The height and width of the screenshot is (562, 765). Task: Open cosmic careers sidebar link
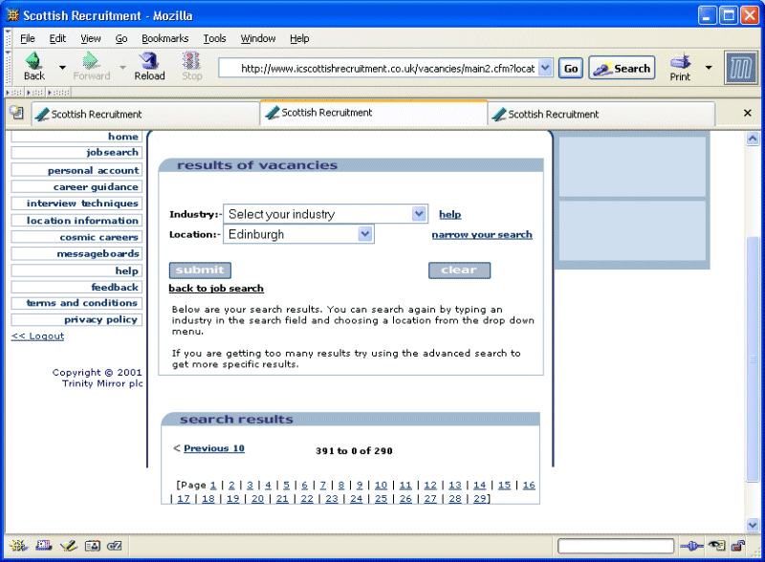(x=76, y=237)
